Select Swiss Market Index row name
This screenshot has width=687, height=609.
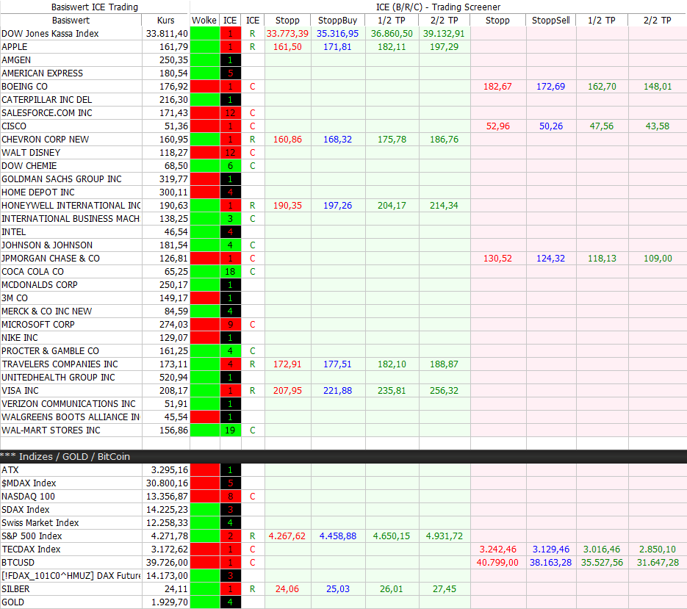40,523
